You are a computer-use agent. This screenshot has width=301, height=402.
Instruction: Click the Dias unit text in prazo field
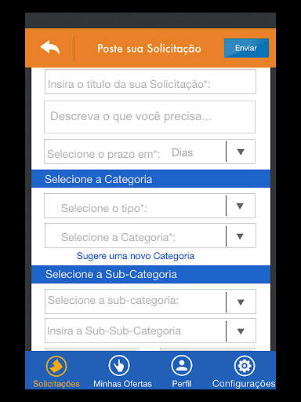(x=182, y=152)
